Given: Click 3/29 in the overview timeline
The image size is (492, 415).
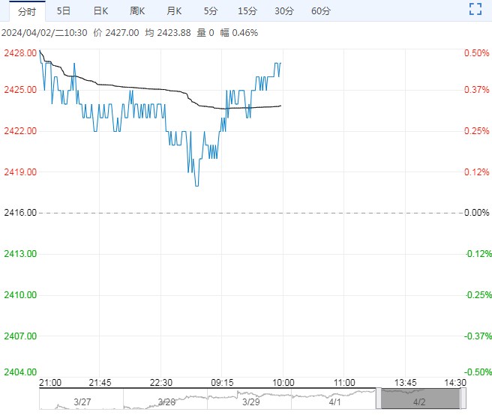Looking at the screenshot, I should 250,402.
